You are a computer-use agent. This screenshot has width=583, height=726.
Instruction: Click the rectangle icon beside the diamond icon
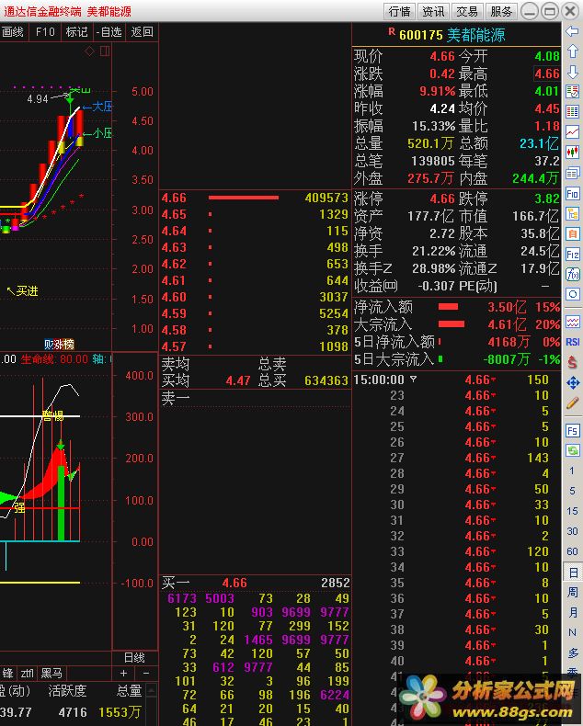coord(105,51)
